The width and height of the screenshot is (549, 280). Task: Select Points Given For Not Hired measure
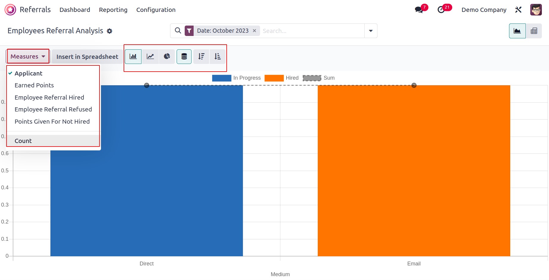tap(53, 122)
